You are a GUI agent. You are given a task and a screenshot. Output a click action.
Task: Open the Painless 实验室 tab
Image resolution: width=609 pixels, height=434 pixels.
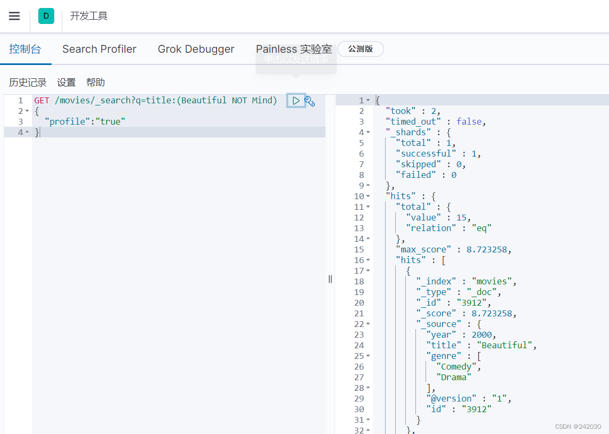tap(294, 49)
